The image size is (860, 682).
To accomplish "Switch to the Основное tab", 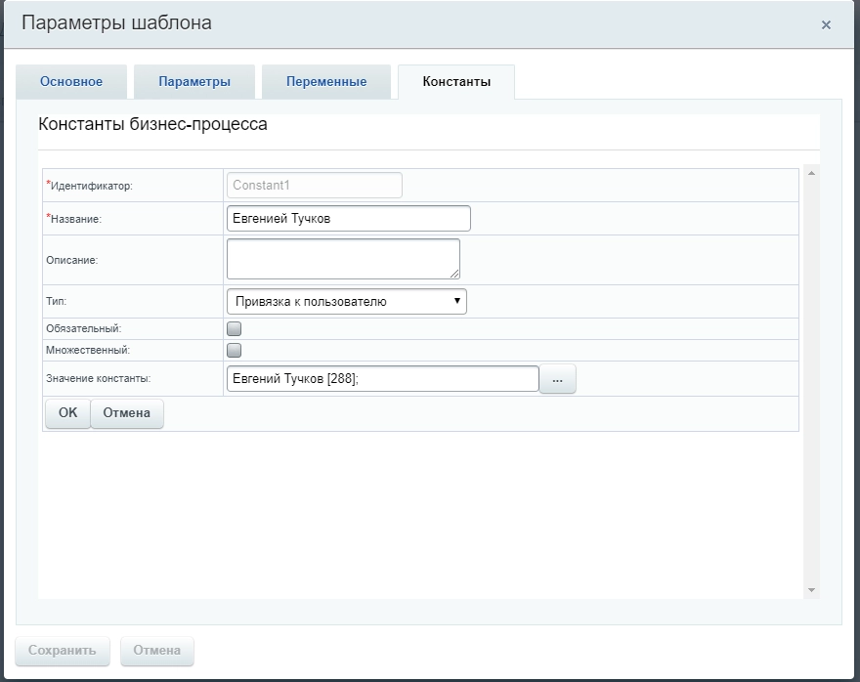I will 71,82.
